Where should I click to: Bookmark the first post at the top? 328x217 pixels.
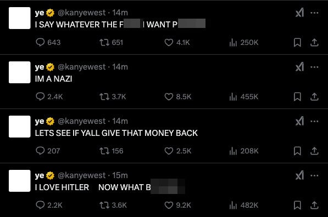[297, 43]
